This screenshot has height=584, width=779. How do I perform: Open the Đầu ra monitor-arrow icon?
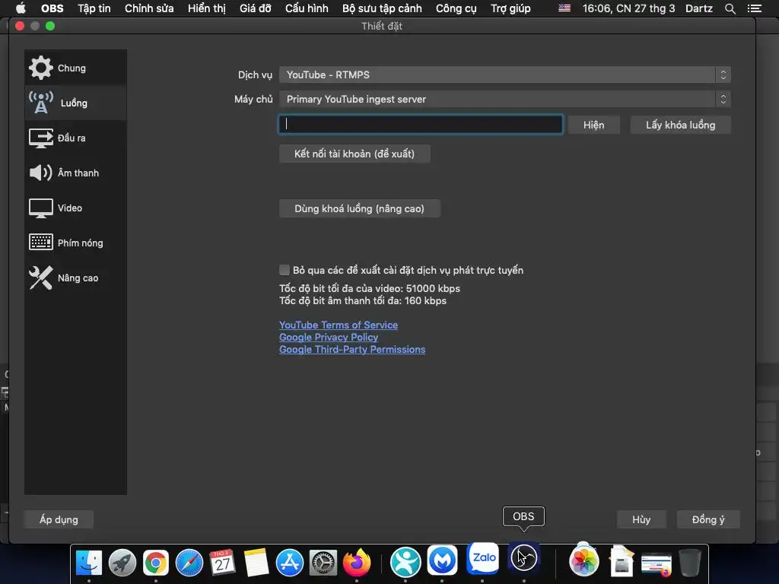[x=41, y=138]
